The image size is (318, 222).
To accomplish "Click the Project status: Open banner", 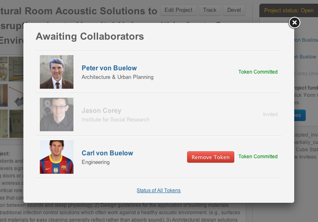I will [x=289, y=11].
